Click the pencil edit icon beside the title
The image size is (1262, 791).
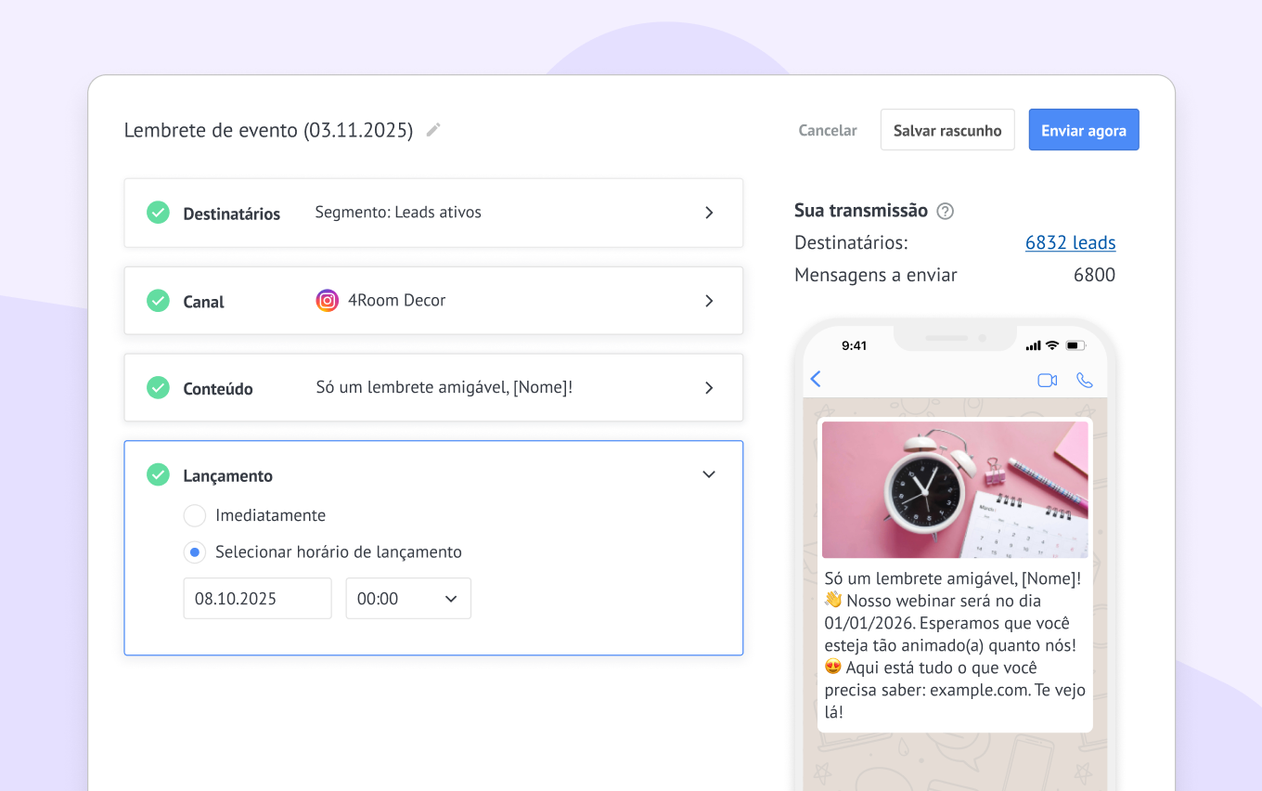tap(433, 130)
